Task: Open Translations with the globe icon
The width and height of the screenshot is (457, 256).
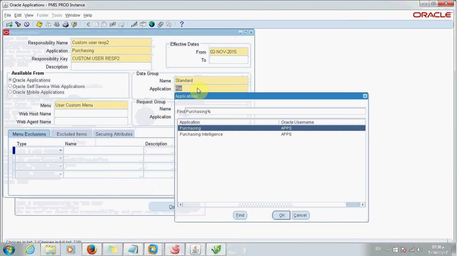Action: 152,24
